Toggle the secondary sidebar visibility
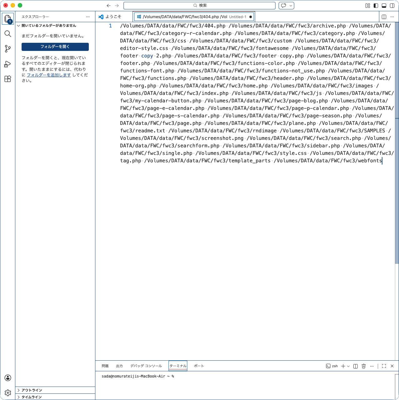This screenshot has height=400, width=399. coord(392,6)
